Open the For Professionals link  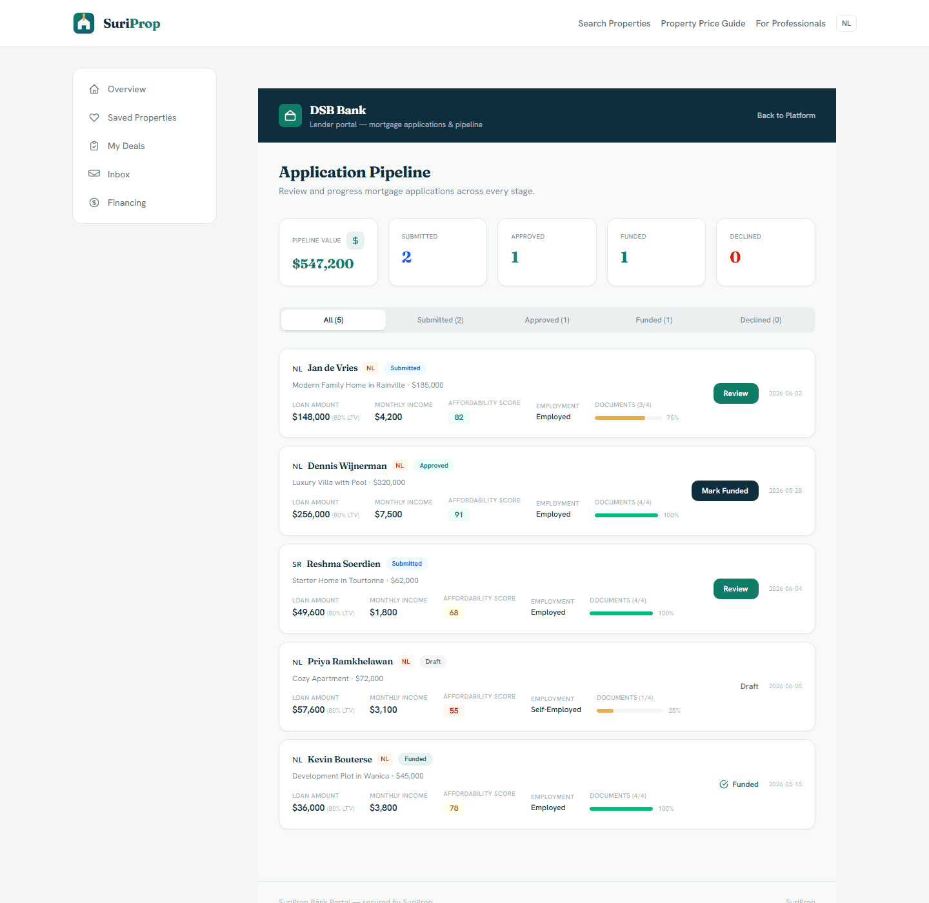click(791, 23)
